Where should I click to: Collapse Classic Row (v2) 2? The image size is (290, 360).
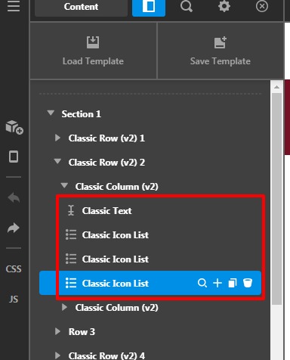pos(57,161)
